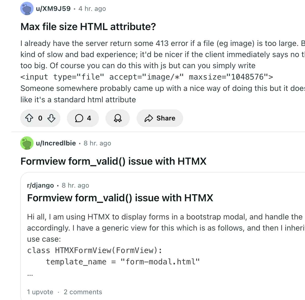Click the Share button label
This screenshot has height=300, width=305.
click(166, 118)
